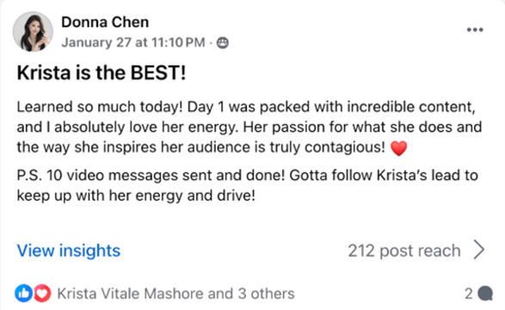Screen dimensions: 505x310
Task: Open Donna Chen's profile picture
Action: point(33,32)
